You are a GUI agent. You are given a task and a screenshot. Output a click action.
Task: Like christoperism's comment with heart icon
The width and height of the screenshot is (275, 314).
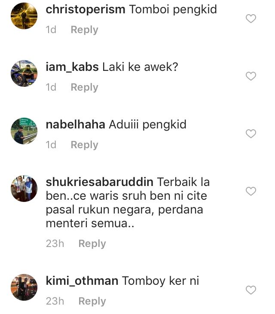point(251,18)
